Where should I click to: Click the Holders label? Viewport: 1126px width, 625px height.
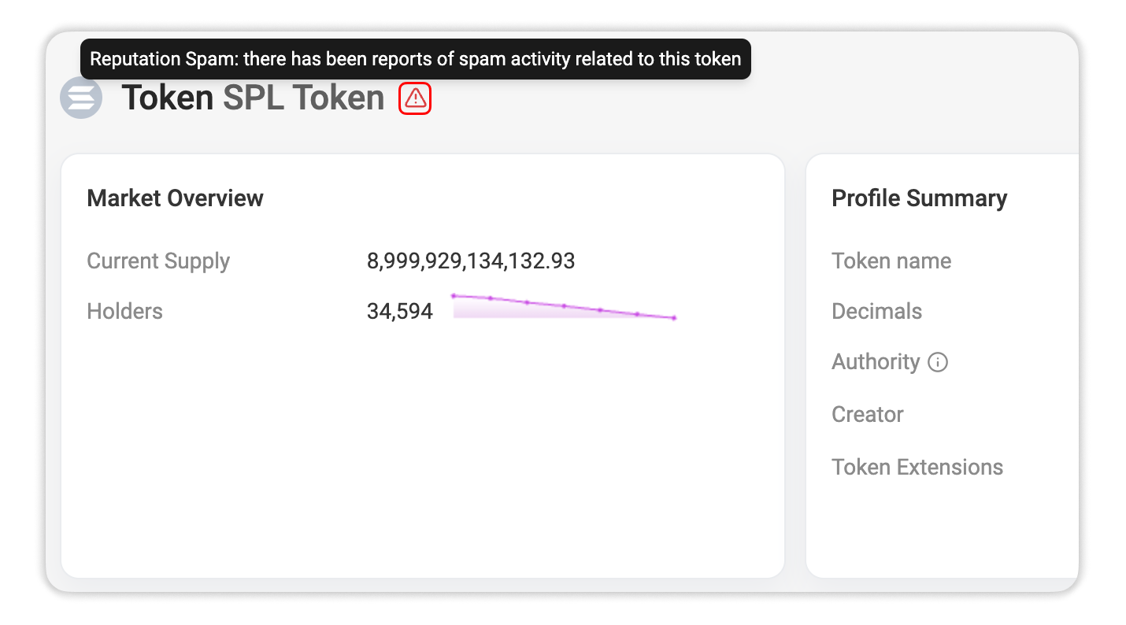[x=124, y=312]
